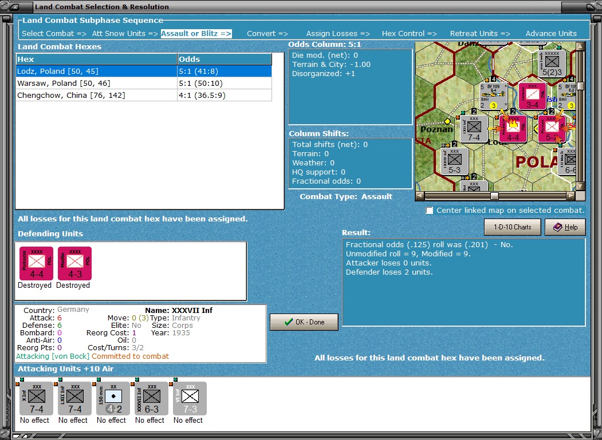Click the Combat Type: Assault label
The height and width of the screenshot is (440, 602).
click(346, 196)
